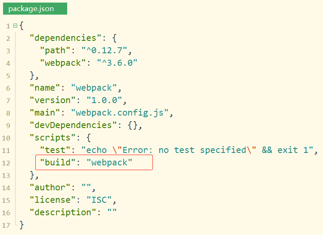Click the "^0.12.7" path version value
The width and height of the screenshot is (323, 235).
coord(102,51)
